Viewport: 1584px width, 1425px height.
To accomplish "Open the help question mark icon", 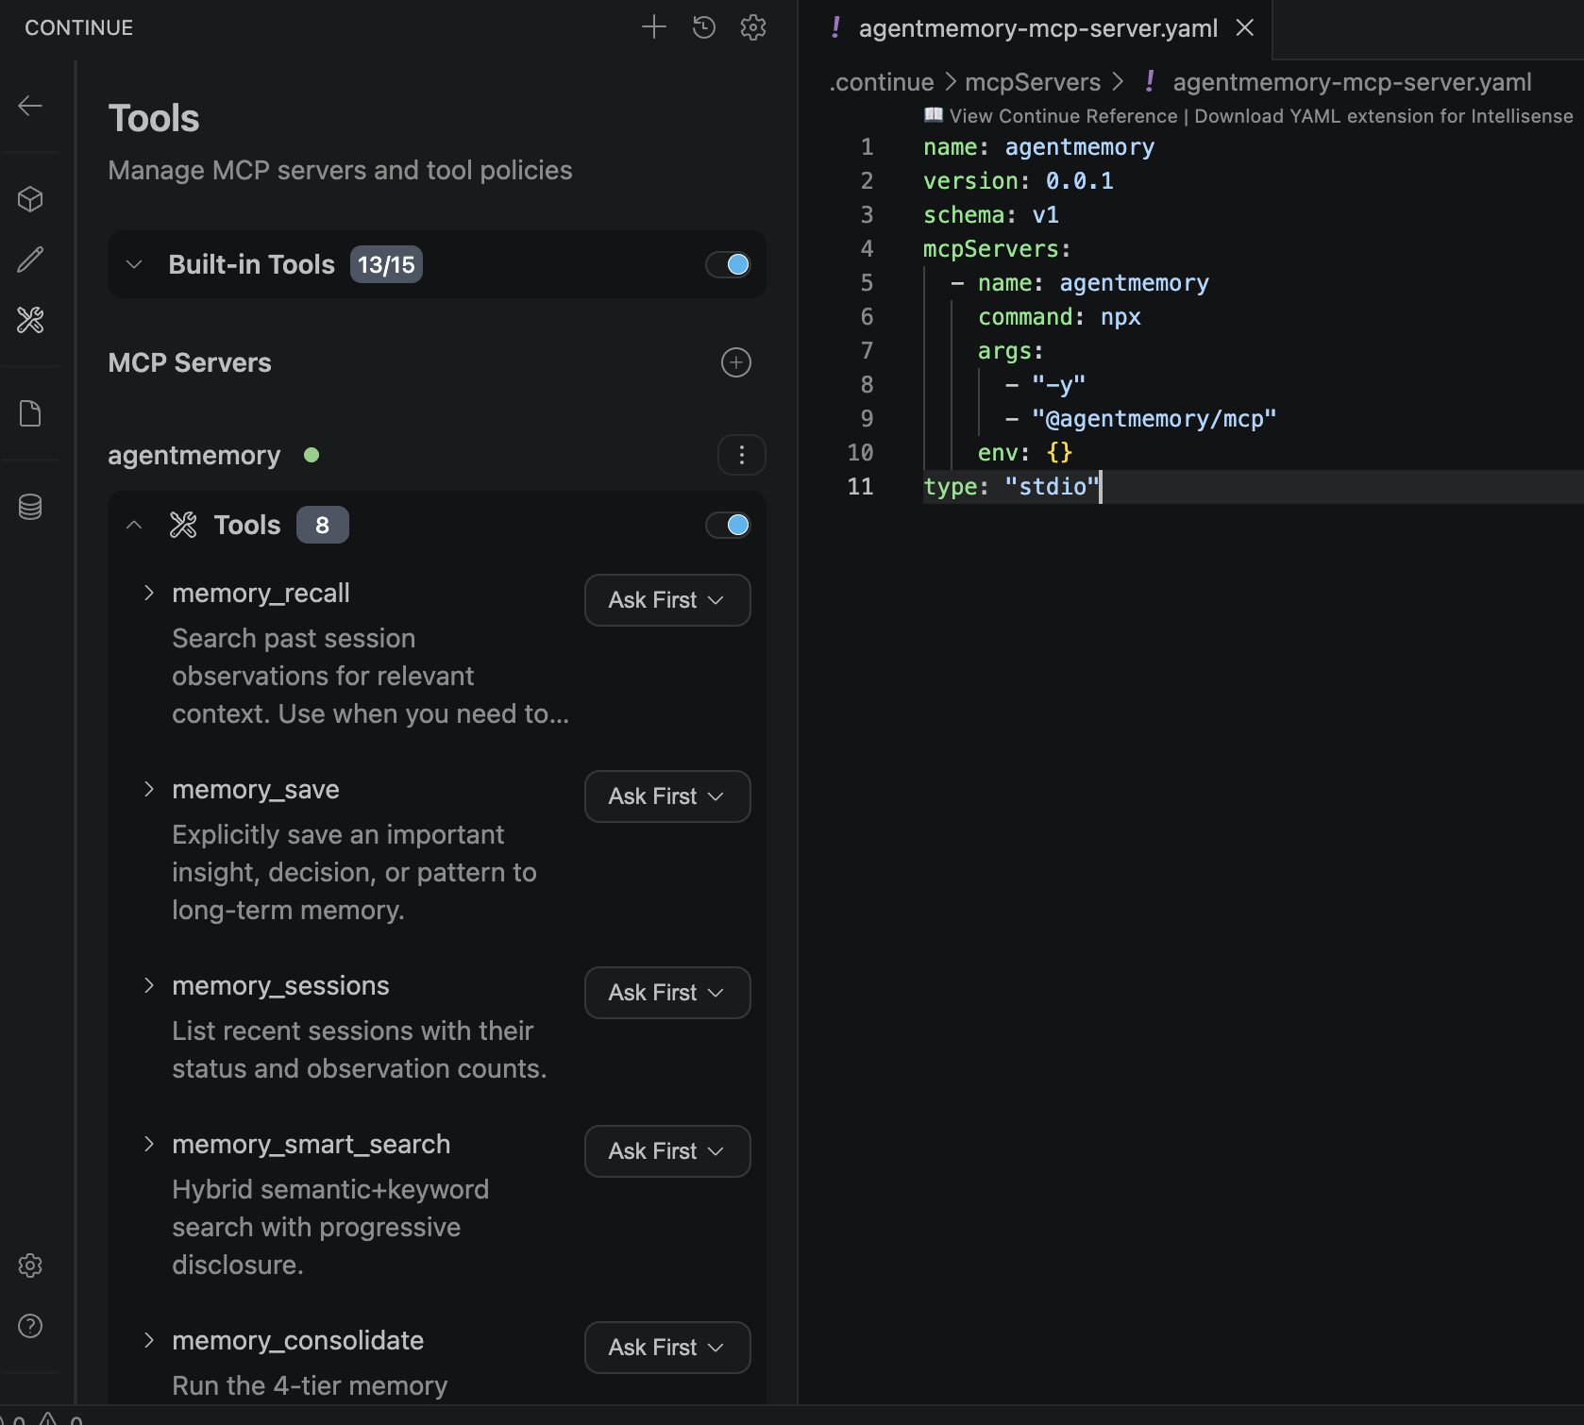I will tap(30, 1326).
